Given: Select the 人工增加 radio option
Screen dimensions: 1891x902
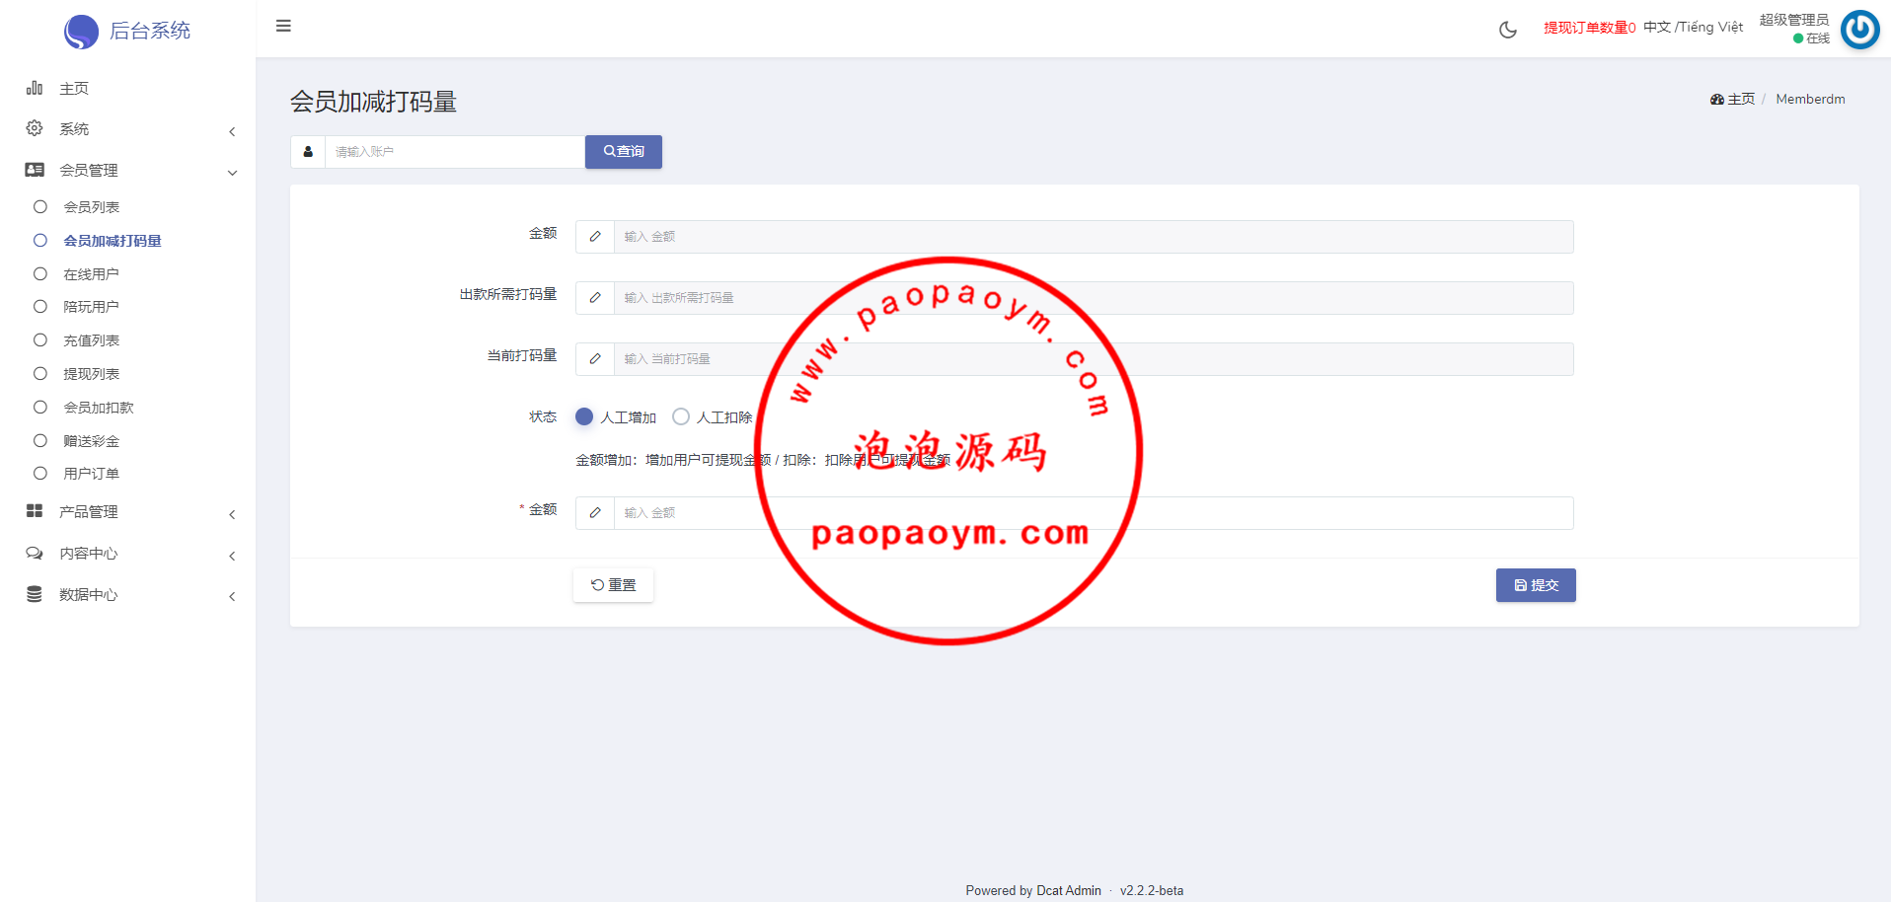Looking at the screenshot, I should click(584, 416).
